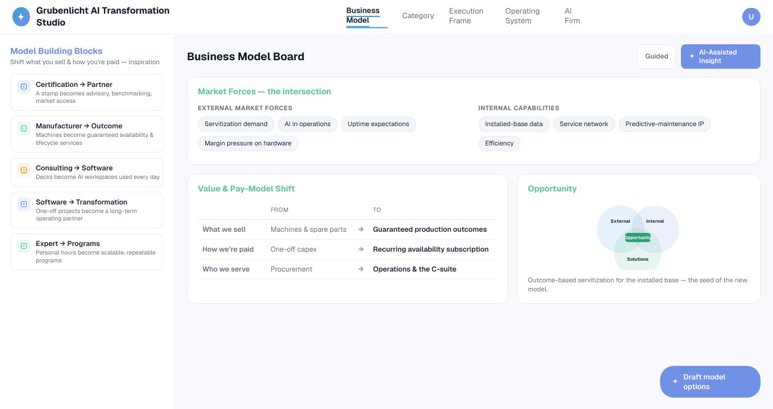The height and width of the screenshot is (409, 773).
Task: Click arrow icon in What we sell row
Action: (x=361, y=229)
